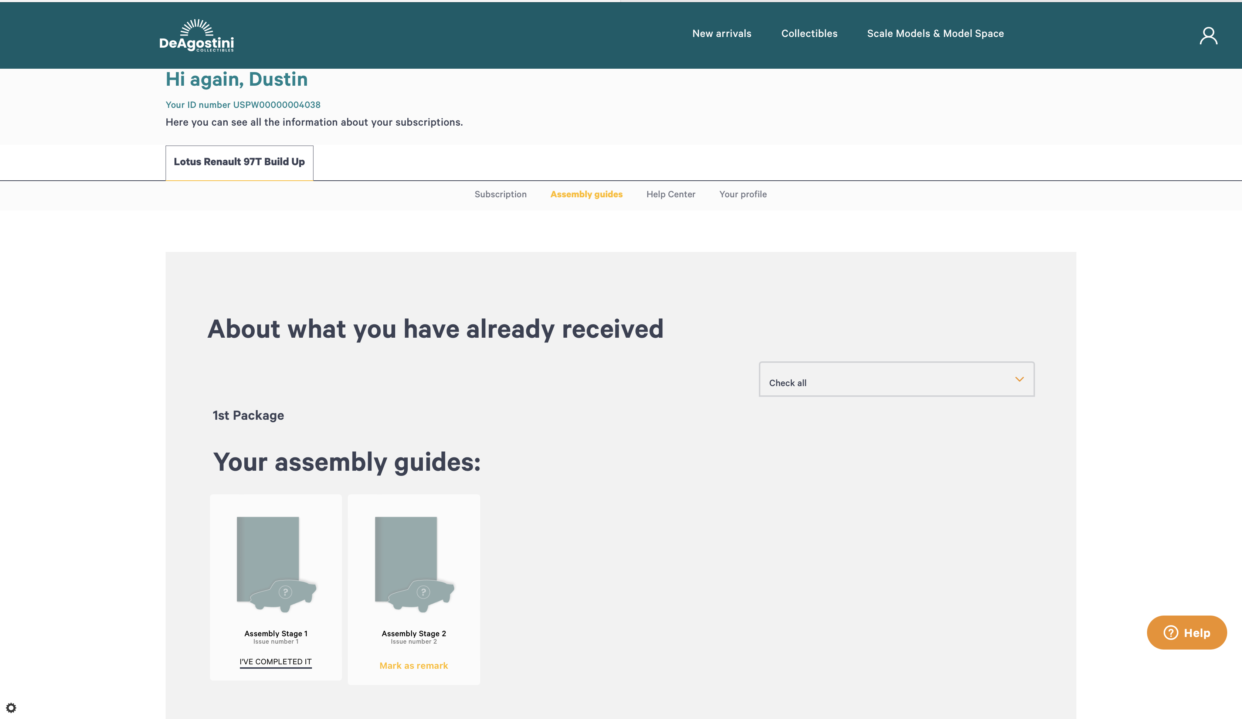Click the question mark icon in Help button
This screenshot has height=719, width=1242.
coord(1171,632)
